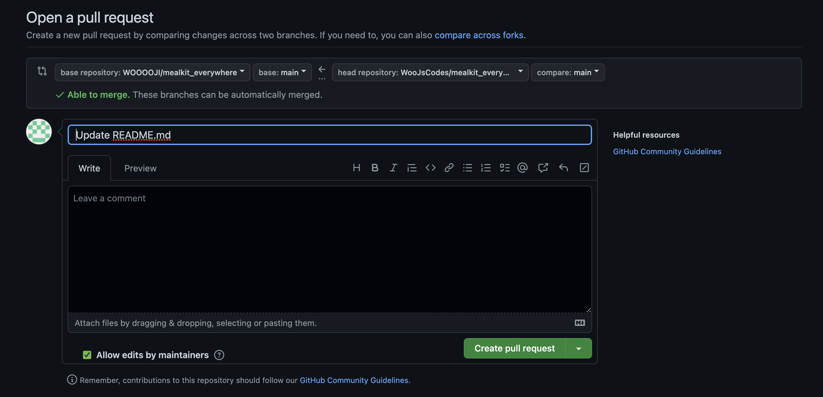The width and height of the screenshot is (823, 397).
Task: Add a task list icon
Action: 504,168
